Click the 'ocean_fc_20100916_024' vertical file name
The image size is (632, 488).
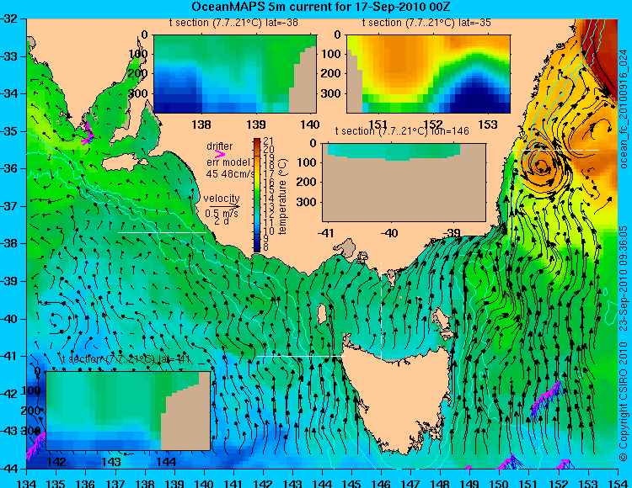624,110
